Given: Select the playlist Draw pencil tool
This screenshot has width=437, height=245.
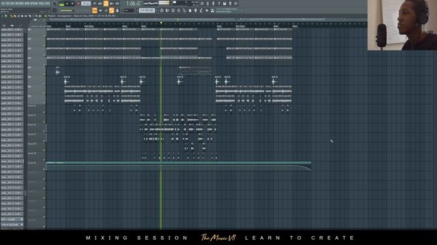Looking at the screenshot, I should (12, 16).
